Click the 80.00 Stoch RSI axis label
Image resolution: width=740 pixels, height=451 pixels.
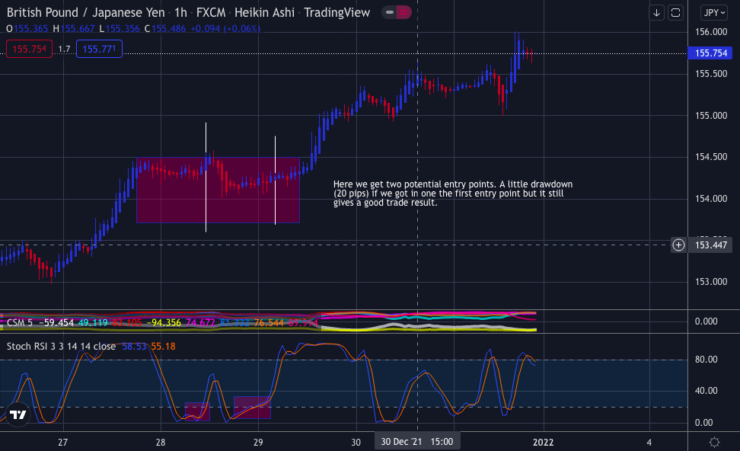coord(706,360)
